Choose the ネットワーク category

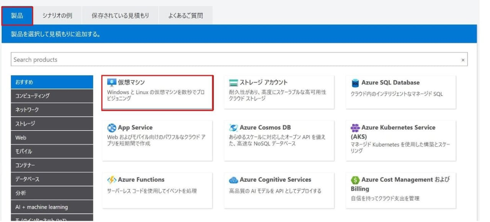pos(52,110)
